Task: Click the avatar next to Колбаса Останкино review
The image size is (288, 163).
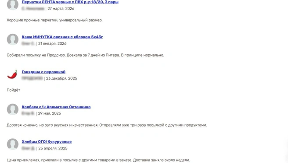Action: point(13,109)
